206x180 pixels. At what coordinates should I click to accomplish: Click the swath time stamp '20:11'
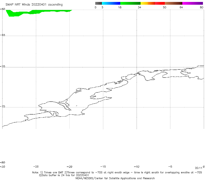point(198,168)
